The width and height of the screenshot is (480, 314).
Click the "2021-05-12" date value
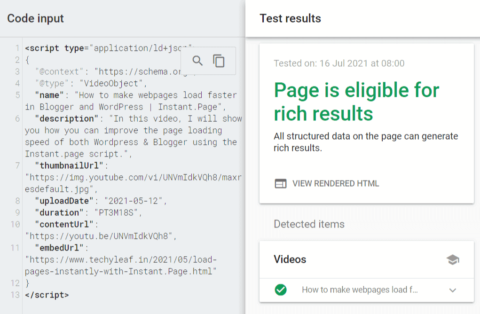[134, 201]
